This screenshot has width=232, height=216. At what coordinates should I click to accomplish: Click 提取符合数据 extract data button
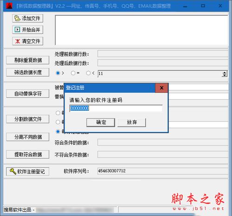click(x=28, y=154)
